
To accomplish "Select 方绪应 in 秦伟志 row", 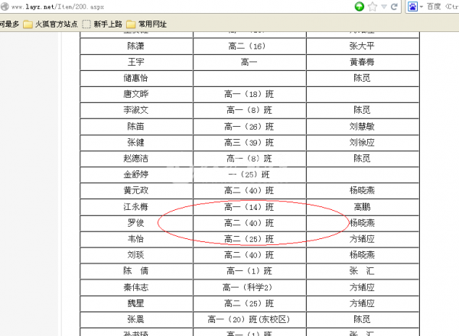I will (x=362, y=287).
